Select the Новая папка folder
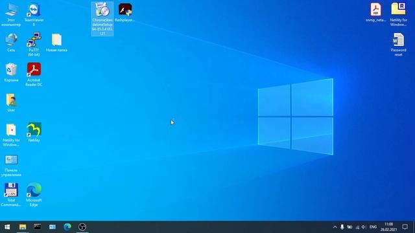 (56, 43)
